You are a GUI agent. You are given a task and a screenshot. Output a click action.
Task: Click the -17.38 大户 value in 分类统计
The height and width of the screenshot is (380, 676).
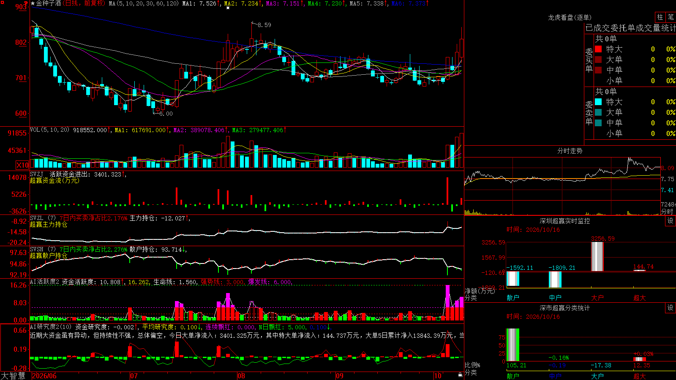click(601, 365)
